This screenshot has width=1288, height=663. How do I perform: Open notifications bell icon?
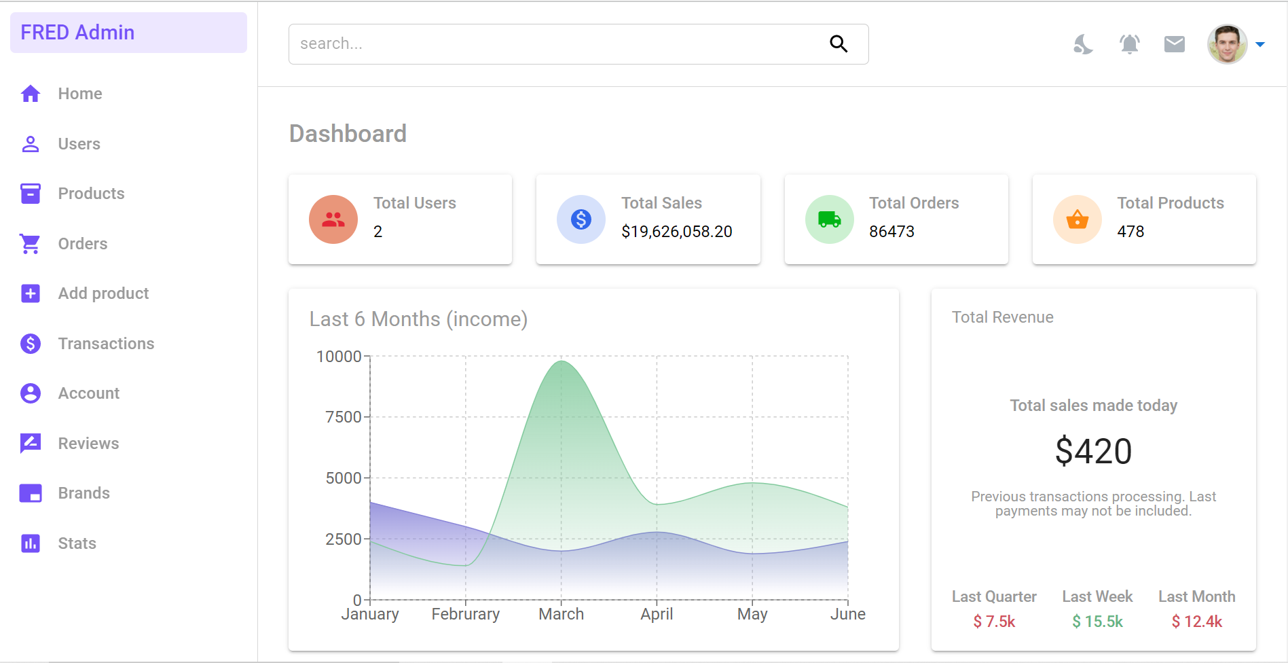point(1129,44)
